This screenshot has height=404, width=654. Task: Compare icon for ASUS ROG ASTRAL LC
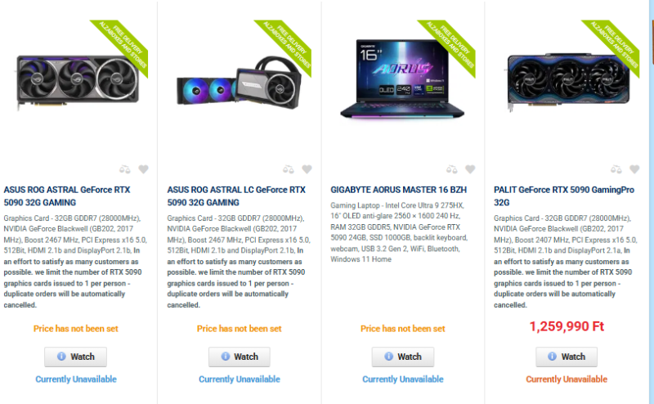coord(289,169)
